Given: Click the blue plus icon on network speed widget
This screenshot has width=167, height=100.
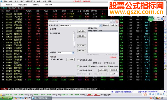Looking at the screenshot, I should (162, 18).
